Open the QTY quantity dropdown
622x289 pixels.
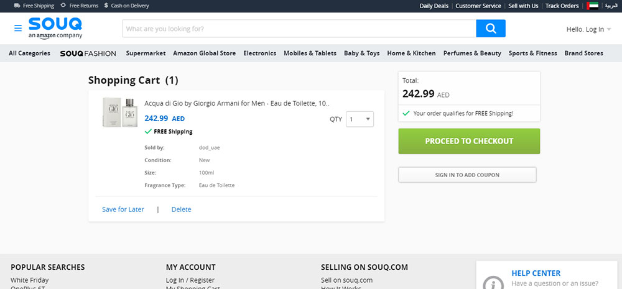(360, 119)
